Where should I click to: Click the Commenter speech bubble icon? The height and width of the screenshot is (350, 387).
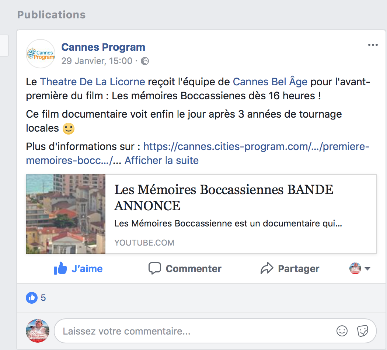coord(155,268)
